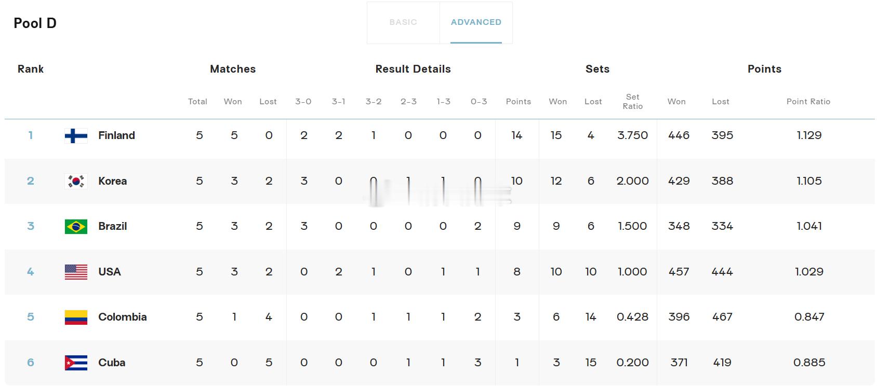Open the USA team name link

(109, 272)
